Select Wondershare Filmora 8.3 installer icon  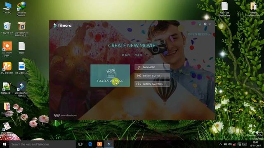point(21,29)
